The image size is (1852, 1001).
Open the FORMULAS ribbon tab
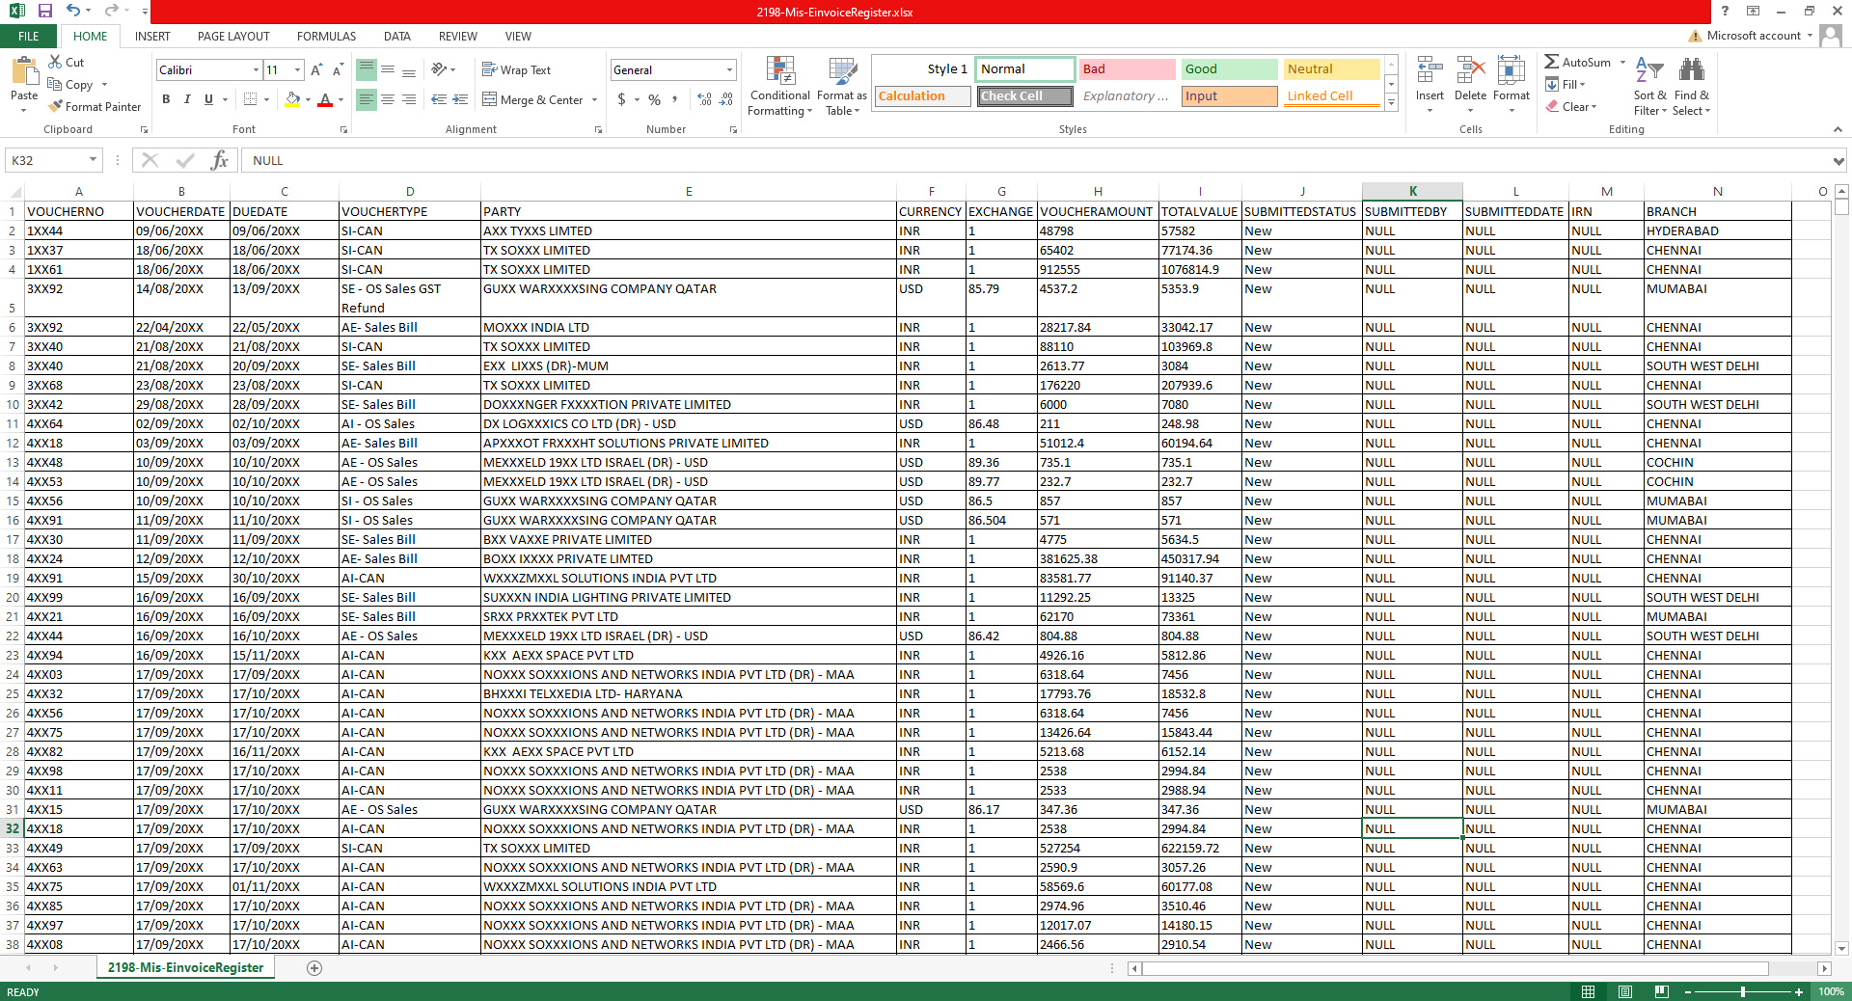coord(326,37)
